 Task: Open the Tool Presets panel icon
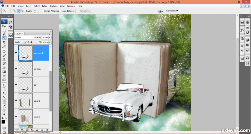click(x=242, y=30)
